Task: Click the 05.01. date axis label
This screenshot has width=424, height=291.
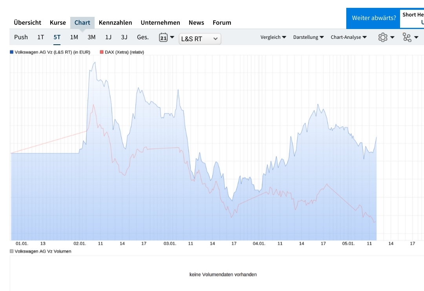Action: pyautogui.click(x=349, y=244)
